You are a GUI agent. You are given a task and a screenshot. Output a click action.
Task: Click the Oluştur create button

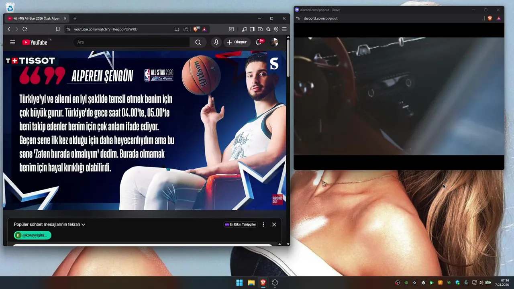[237, 42]
